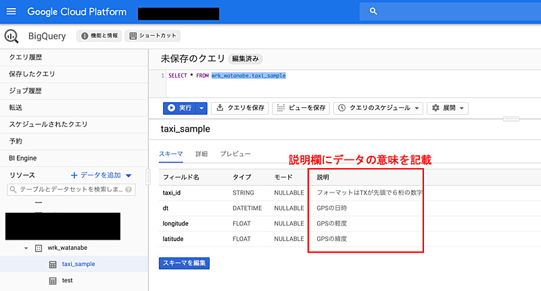
Task: Click the left panel collapse handle
Action: click(148, 178)
